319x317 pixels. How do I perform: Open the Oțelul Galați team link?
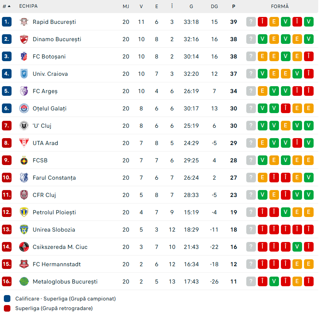[x=50, y=108]
